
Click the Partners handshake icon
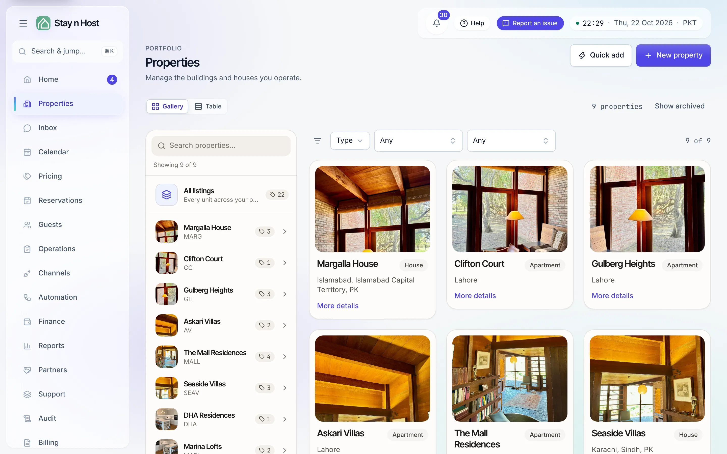pos(27,370)
